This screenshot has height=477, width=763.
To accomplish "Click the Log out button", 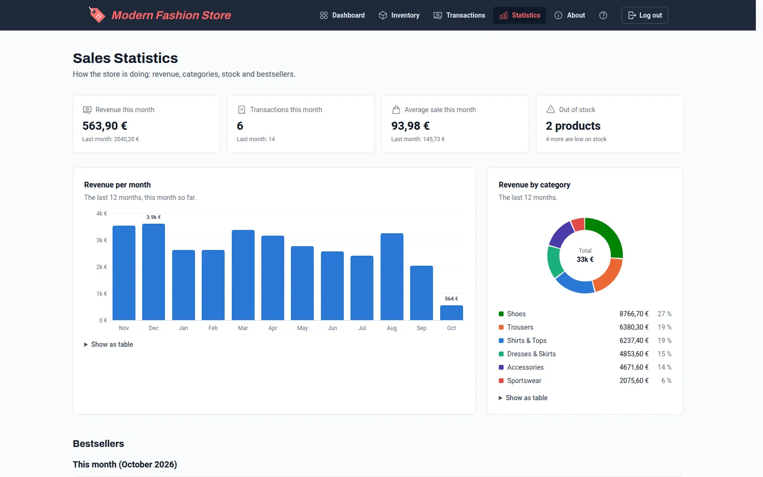I will click(645, 15).
